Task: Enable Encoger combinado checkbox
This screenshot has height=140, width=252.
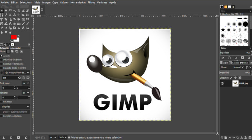Action: click(x=1, y=116)
